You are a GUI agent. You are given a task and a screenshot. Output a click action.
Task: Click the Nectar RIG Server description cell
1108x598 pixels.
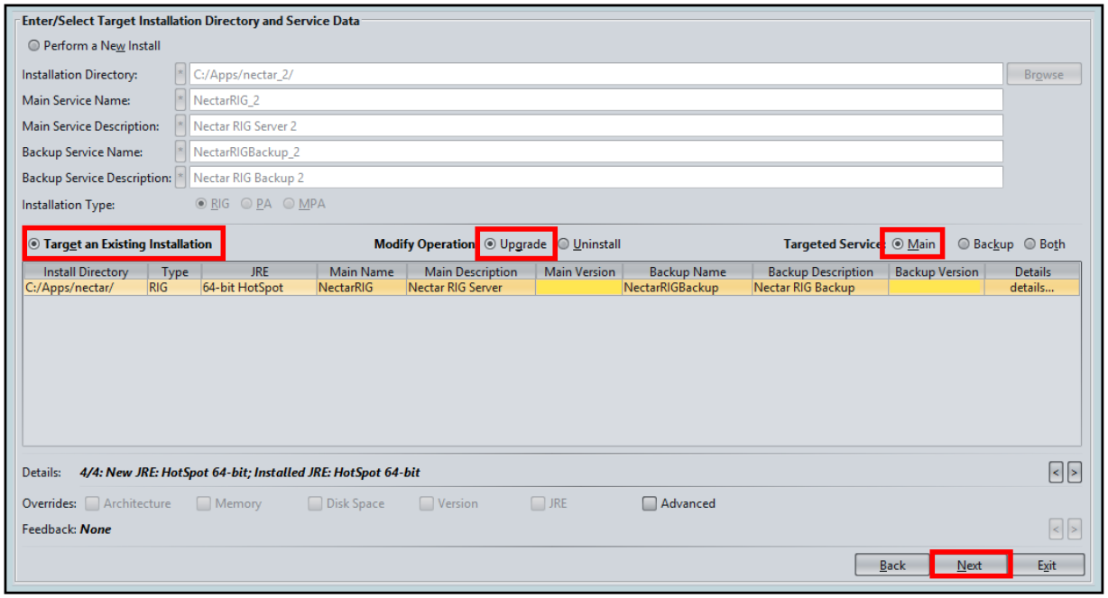point(471,288)
